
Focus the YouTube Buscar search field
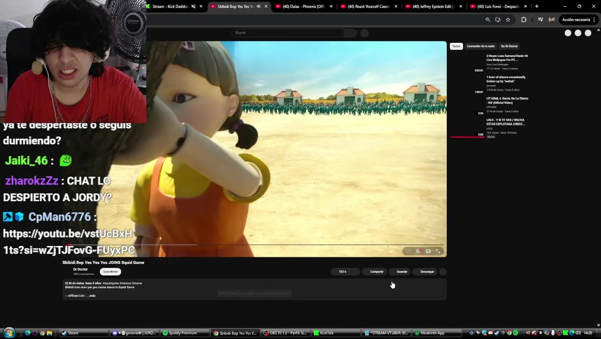[x=288, y=32]
